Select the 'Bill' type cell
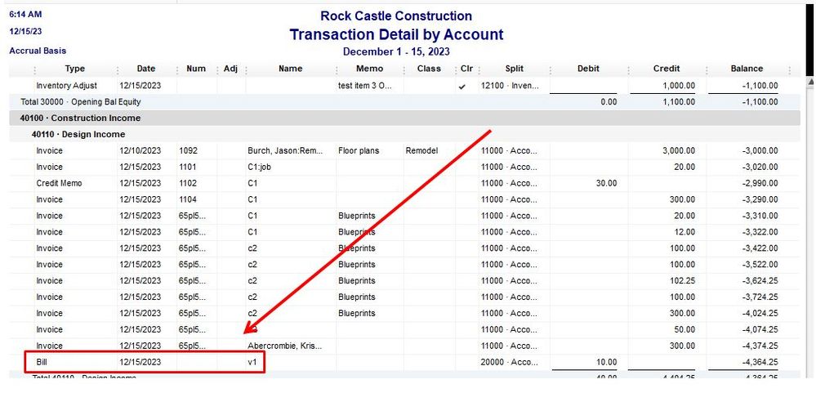Viewport: 816px width, 393px height. 42,362
